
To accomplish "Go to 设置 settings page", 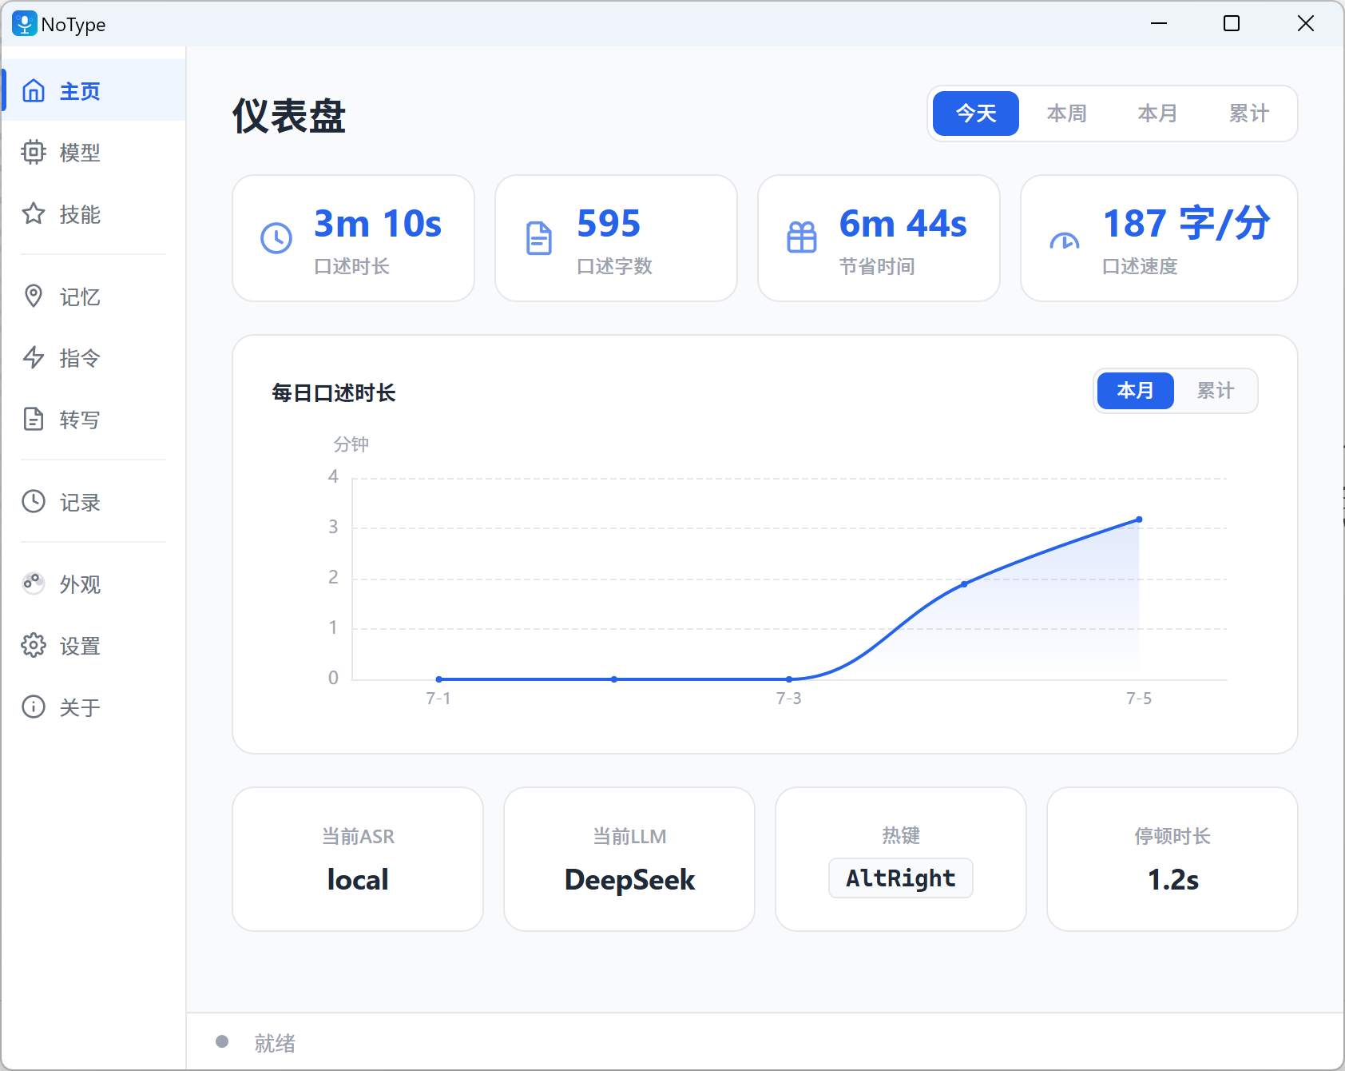I will (x=93, y=645).
